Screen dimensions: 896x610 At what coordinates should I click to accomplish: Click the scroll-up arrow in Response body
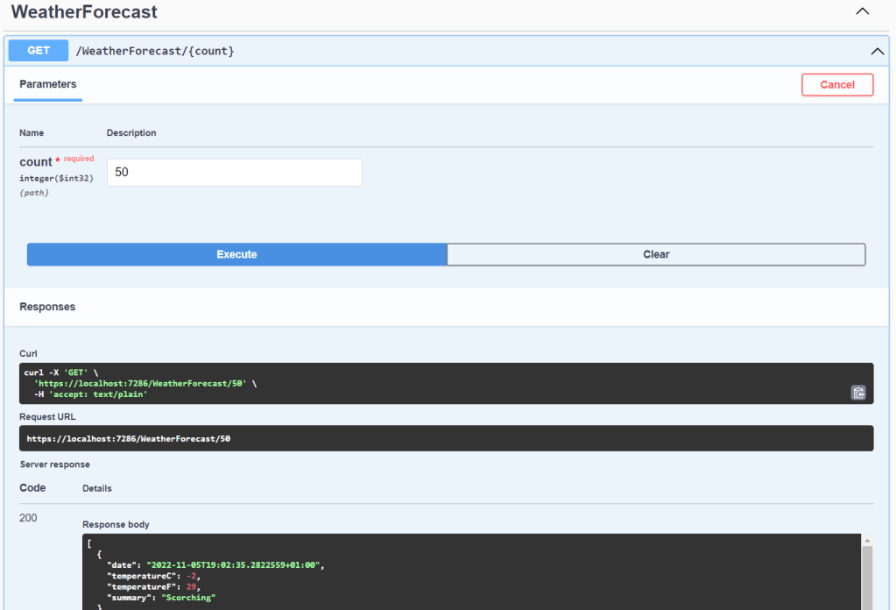tap(867, 541)
